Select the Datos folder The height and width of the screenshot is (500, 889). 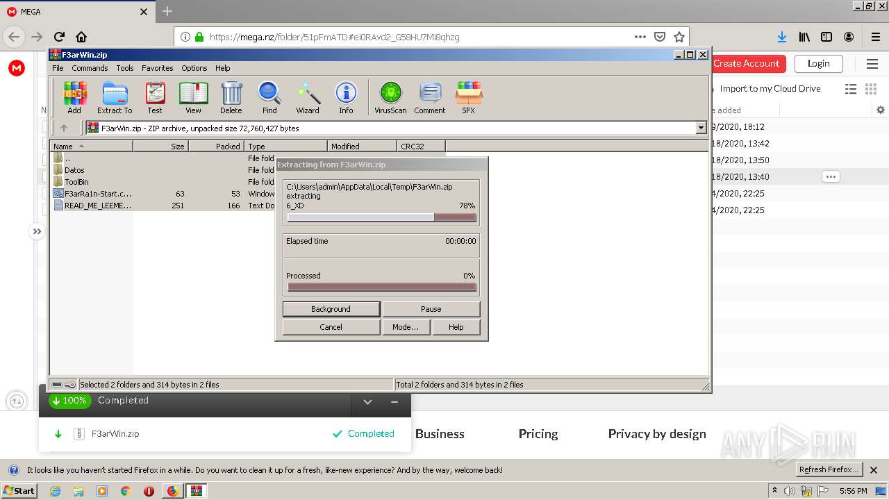(74, 170)
